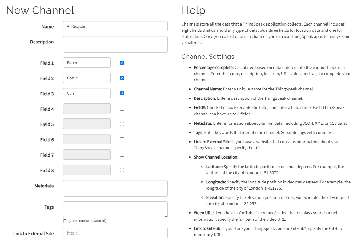Select the Field 2 input containing Bottle
The height and width of the screenshot is (241, 361).
pyautogui.click(x=87, y=78)
